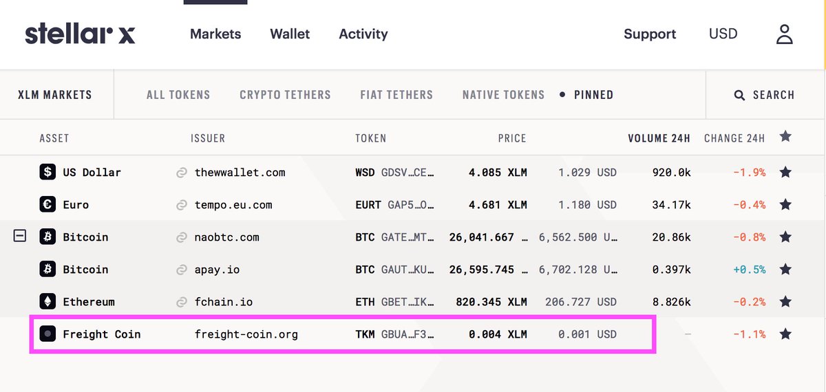Screen dimensions: 826x392
Task: Click the Ethereum asset icon
Action: point(47,301)
